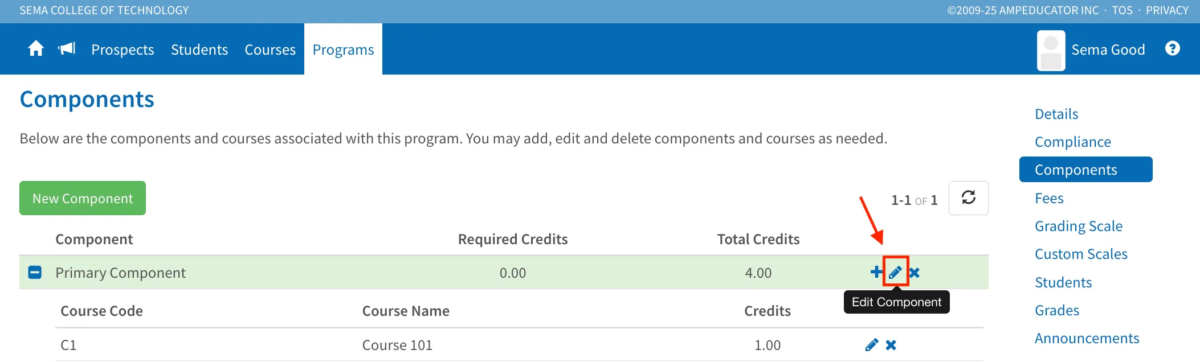This screenshot has width=1200, height=362.
Task: Open the announcements megaphone icon
Action: 67,48
